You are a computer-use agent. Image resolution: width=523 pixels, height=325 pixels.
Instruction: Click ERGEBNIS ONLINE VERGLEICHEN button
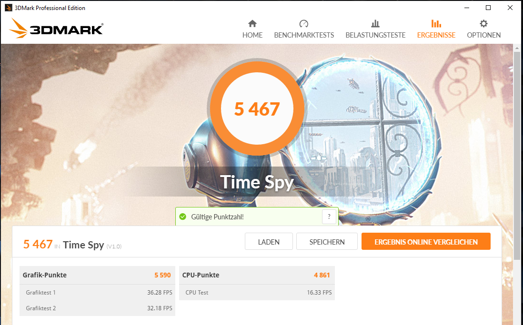(x=426, y=241)
